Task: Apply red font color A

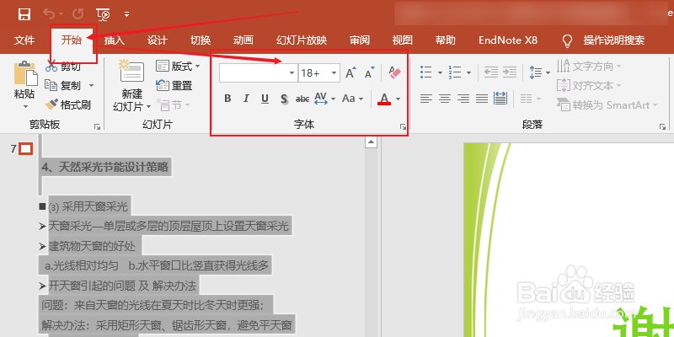Action: pos(384,99)
